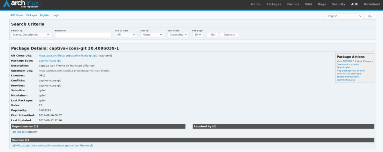Open the git dependency link
The height and width of the screenshot is (152, 383).
coord(14,132)
